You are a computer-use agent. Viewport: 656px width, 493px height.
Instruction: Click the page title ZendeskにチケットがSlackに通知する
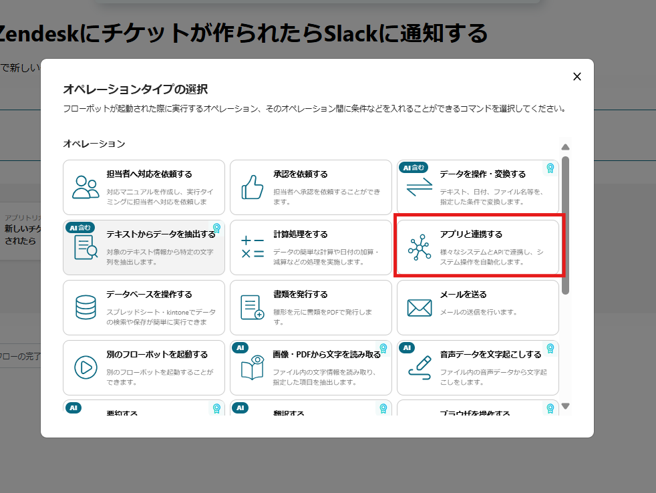coord(244,33)
